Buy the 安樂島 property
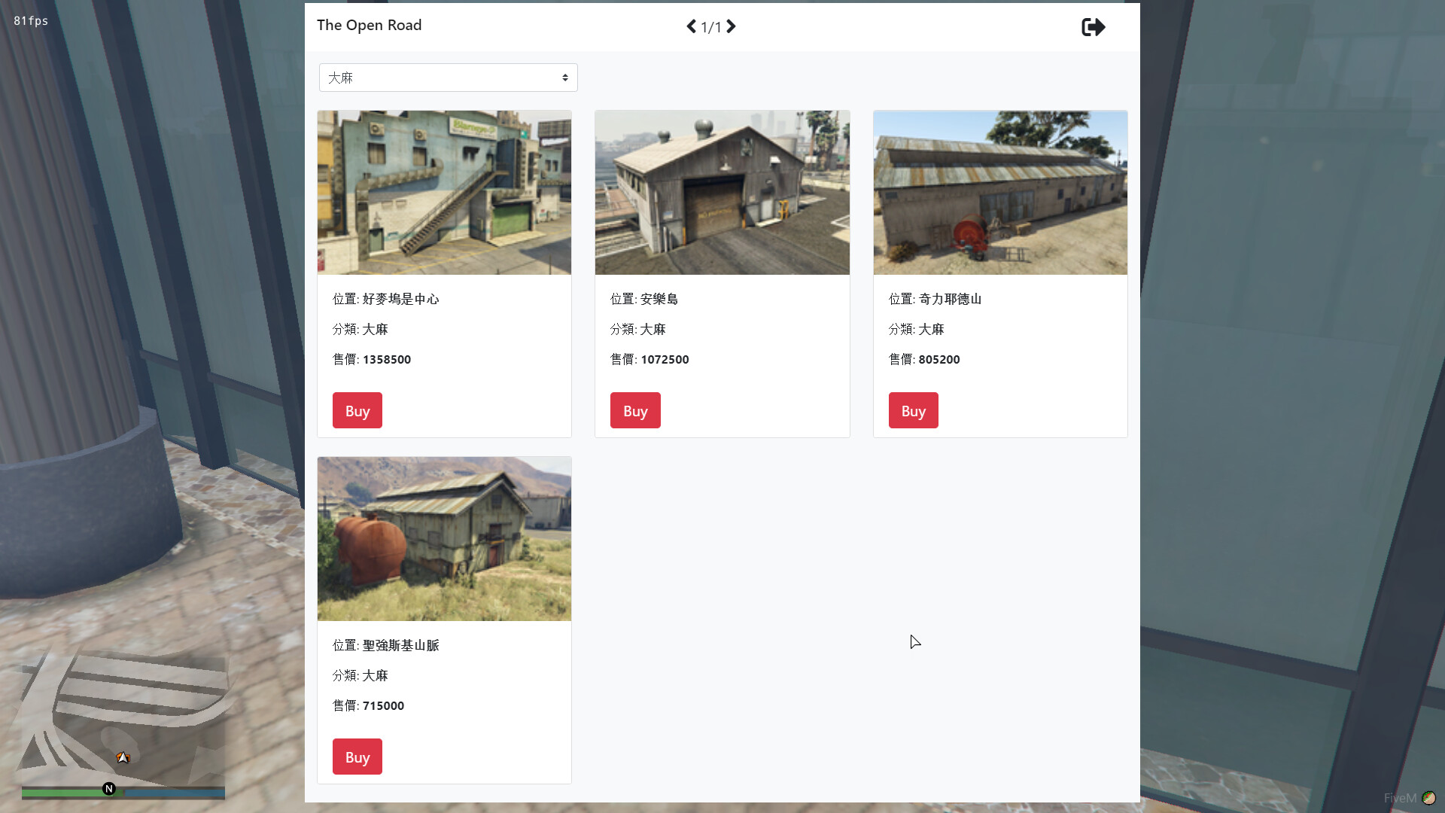Image resolution: width=1445 pixels, height=813 pixels. 635,410
